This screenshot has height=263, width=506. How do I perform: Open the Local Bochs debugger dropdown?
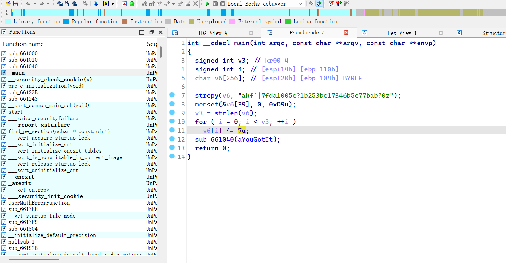point(300,4)
